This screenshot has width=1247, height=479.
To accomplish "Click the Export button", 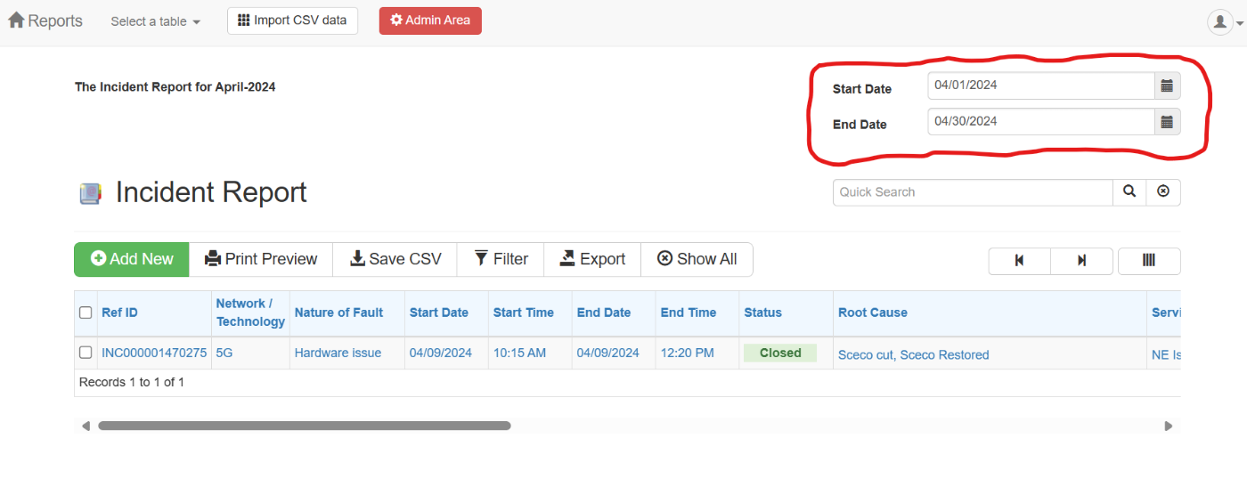I will (x=592, y=259).
